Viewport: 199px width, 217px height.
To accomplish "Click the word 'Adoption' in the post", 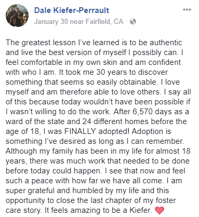I will tap(146, 131).
